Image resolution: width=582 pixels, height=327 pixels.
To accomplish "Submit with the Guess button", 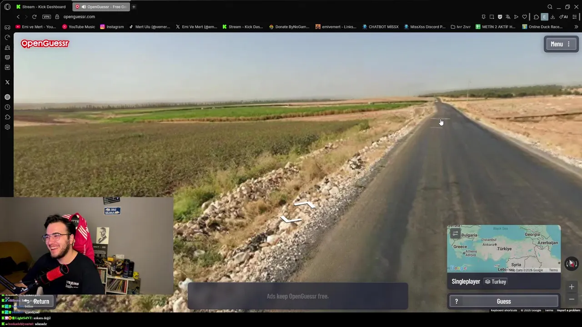I will tap(504, 302).
